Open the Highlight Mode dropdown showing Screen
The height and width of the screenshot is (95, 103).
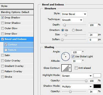[77, 76]
